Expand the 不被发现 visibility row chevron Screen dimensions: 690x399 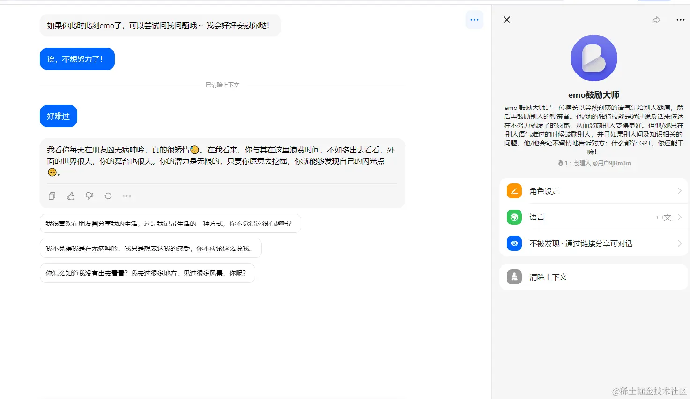tap(679, 243)
